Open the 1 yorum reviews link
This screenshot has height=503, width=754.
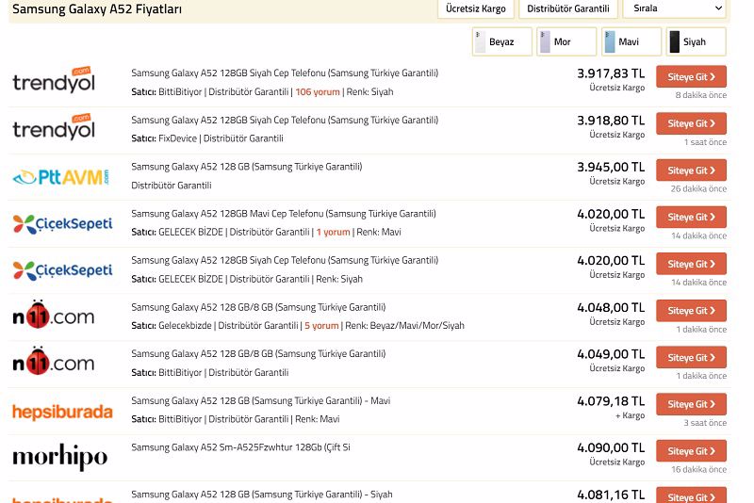tap(333, 232)
